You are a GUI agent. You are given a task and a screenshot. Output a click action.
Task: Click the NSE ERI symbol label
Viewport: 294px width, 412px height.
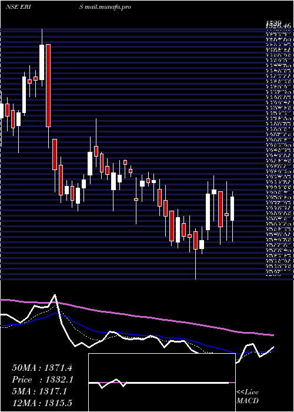click(19, 7)
